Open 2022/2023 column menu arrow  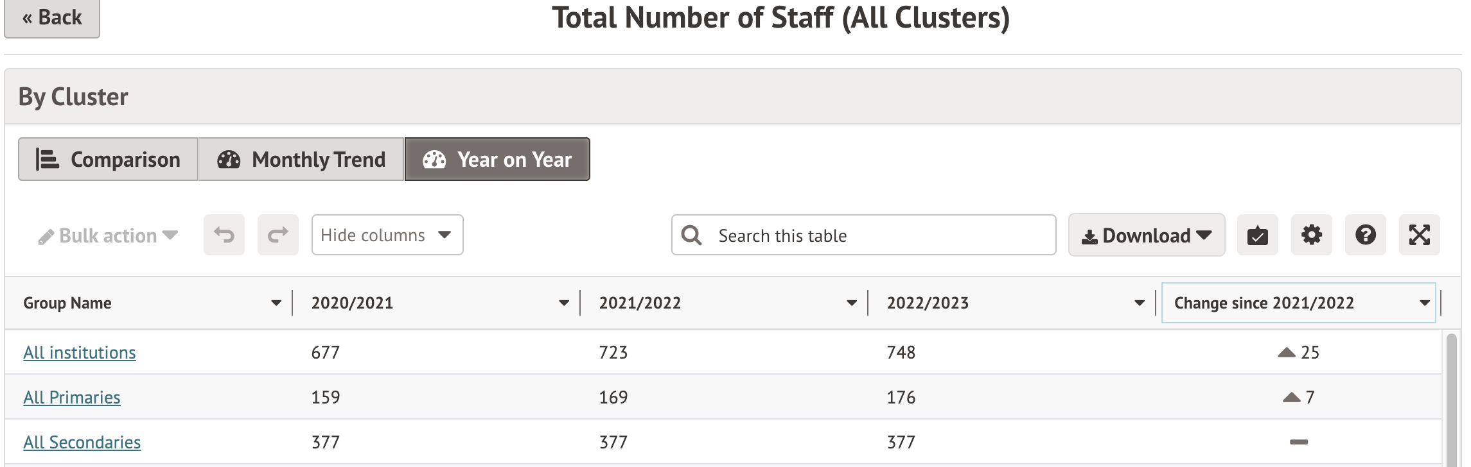click(x=1140, y=303)
